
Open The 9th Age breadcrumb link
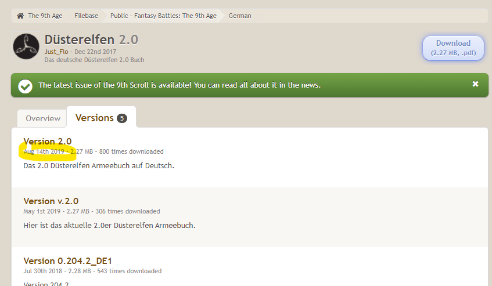44,16
